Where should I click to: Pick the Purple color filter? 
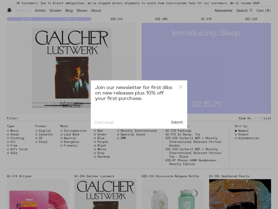pyautogui.click(x=103, y=142)
